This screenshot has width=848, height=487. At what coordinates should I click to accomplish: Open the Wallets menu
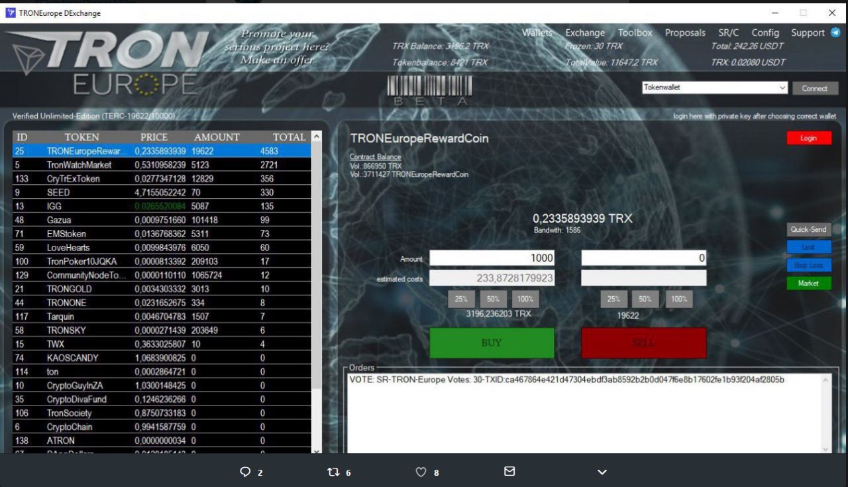537,32
